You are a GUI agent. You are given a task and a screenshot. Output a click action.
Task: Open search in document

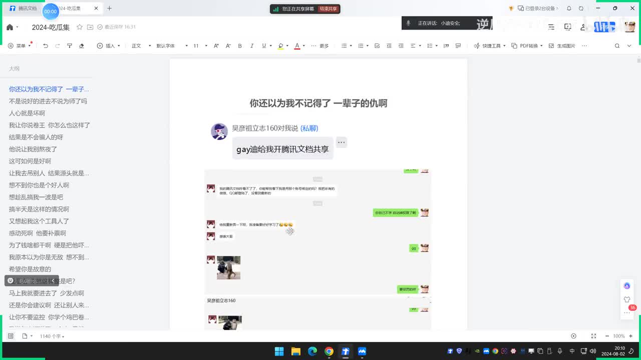point(617,45)
